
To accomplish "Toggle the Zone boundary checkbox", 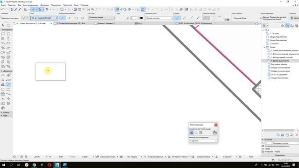I will [x=233, y=18].
